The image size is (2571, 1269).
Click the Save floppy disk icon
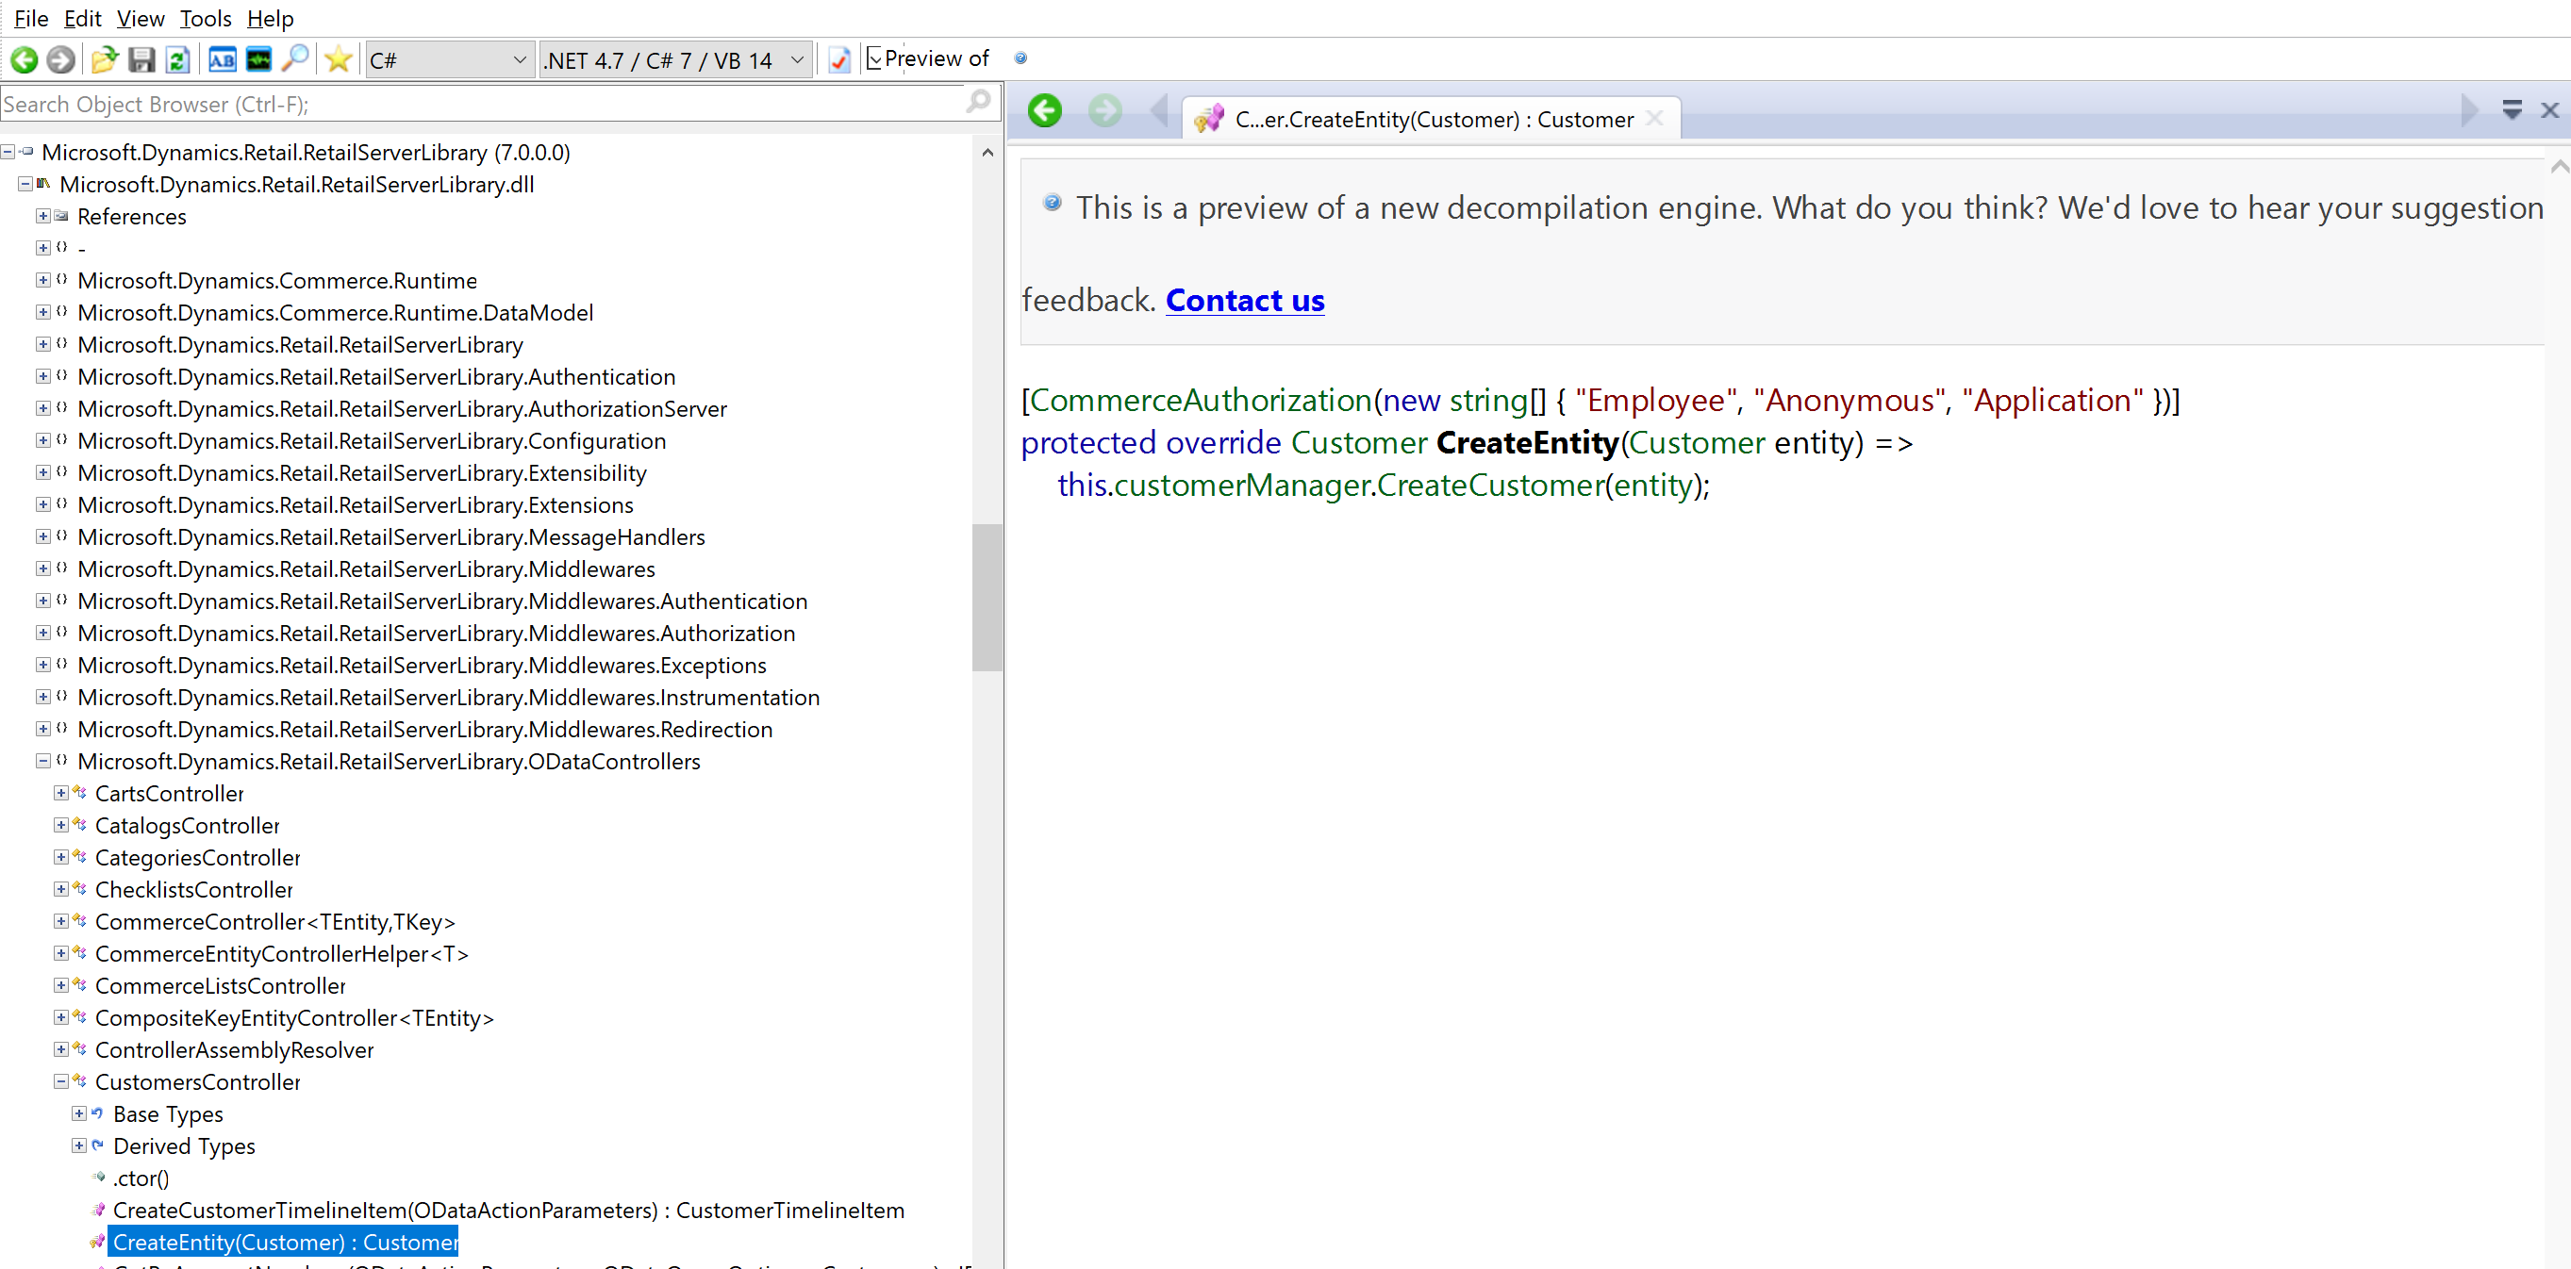[141, 59]
